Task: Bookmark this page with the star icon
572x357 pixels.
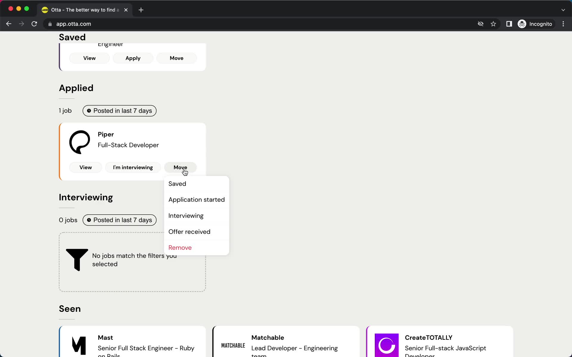Action: (x=493, y=24)
